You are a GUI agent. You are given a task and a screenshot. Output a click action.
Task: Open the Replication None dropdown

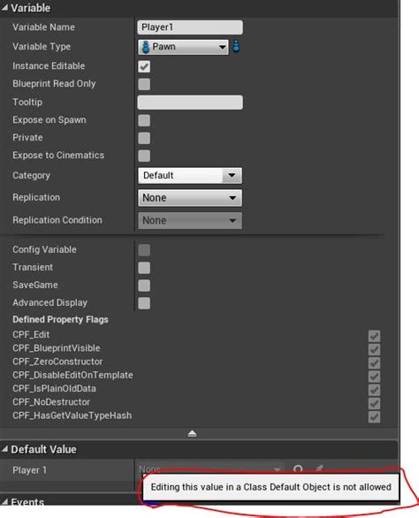click(x=190, y=198)
